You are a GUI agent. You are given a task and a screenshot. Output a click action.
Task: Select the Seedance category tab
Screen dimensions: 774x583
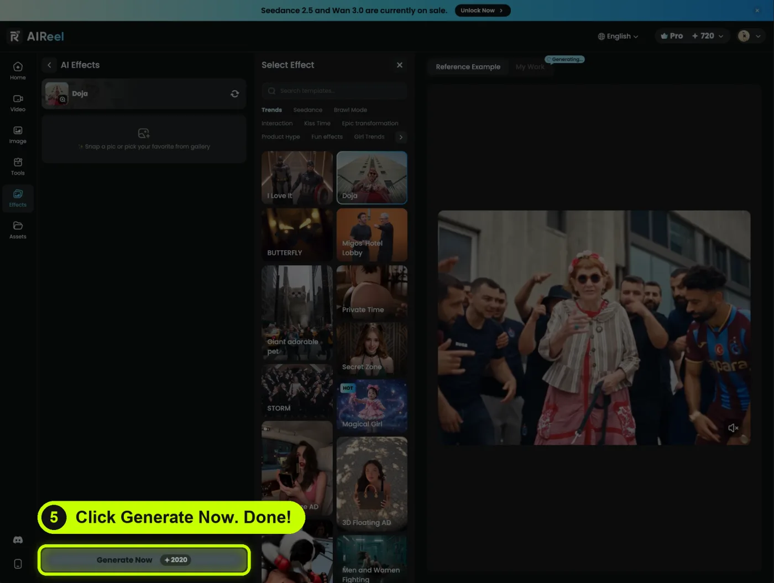tap(307, 110)
